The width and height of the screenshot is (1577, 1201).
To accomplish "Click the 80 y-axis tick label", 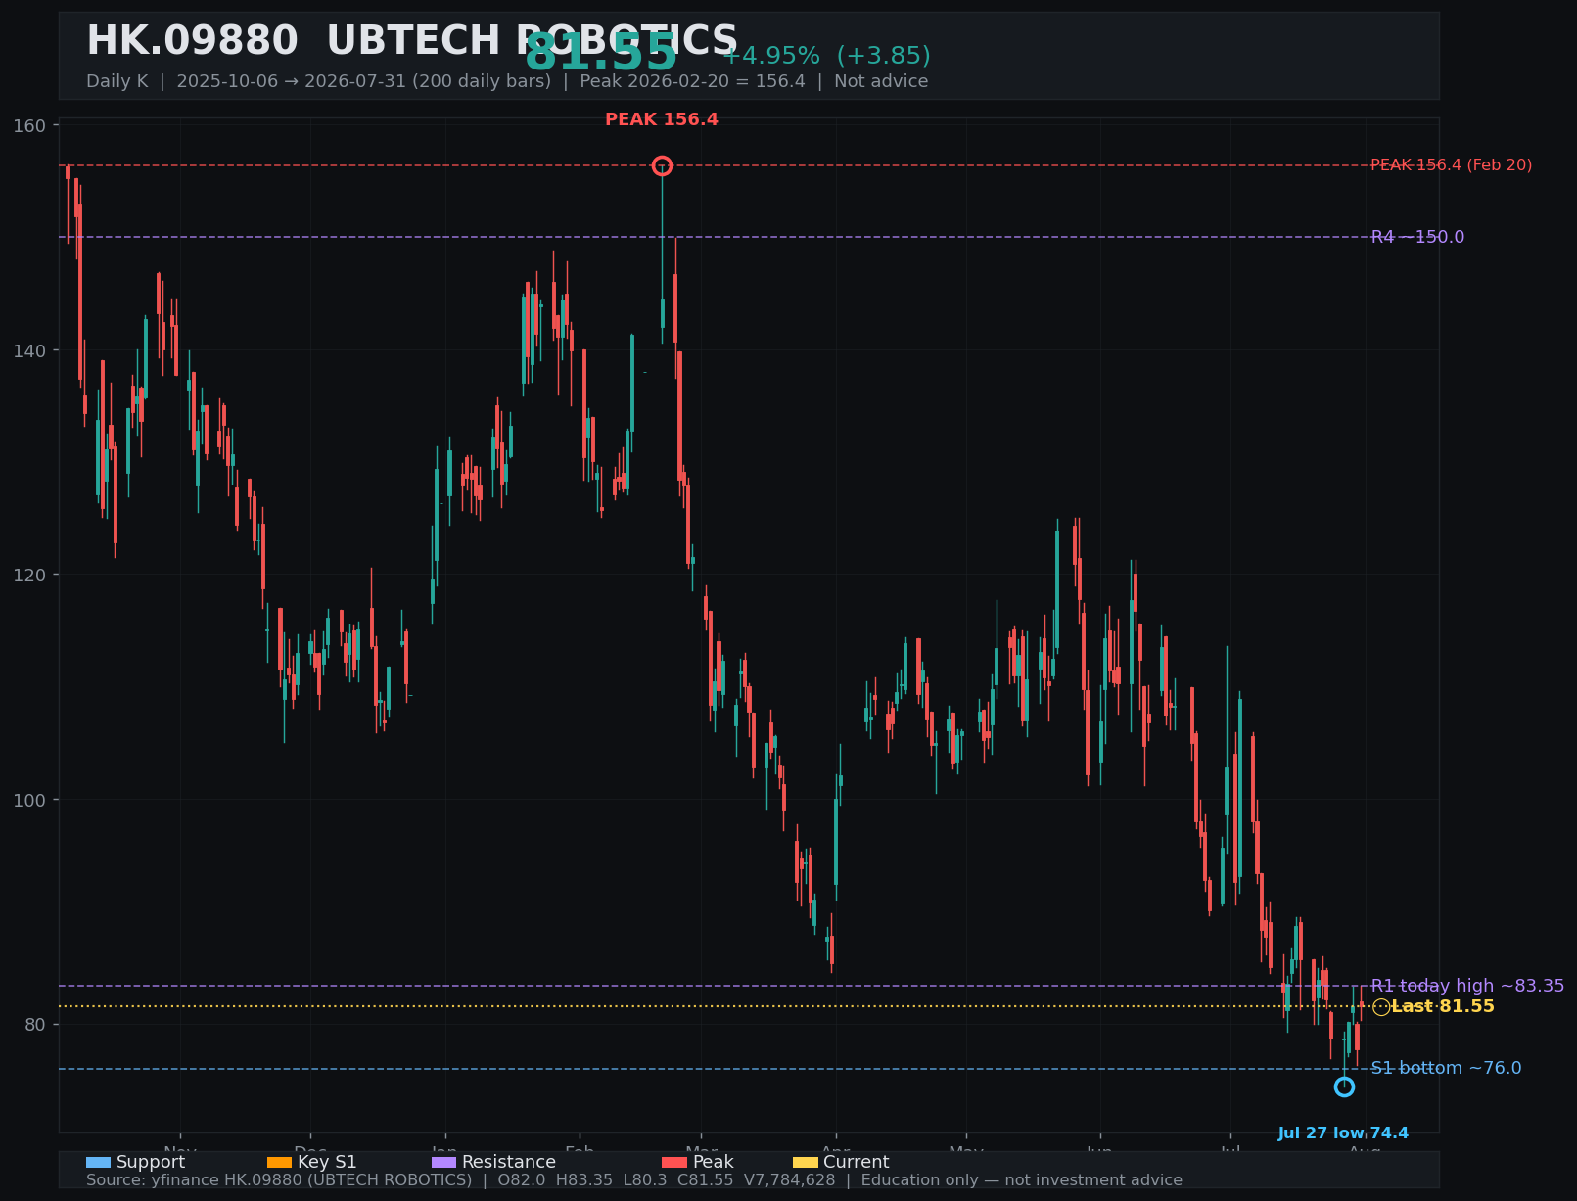I will click(x=35, y=1025).
